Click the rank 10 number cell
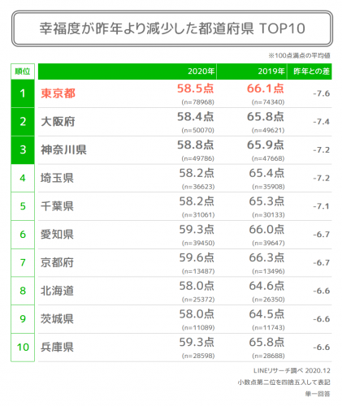This screenshot has width=342, height=406. point(23,348)
